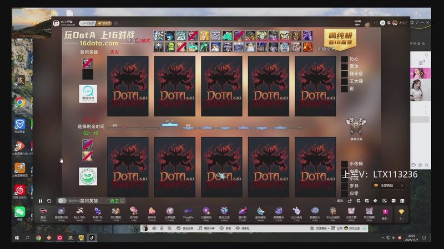
Task: Open the TikTok app on the taskbar
Action: point(92,238)
